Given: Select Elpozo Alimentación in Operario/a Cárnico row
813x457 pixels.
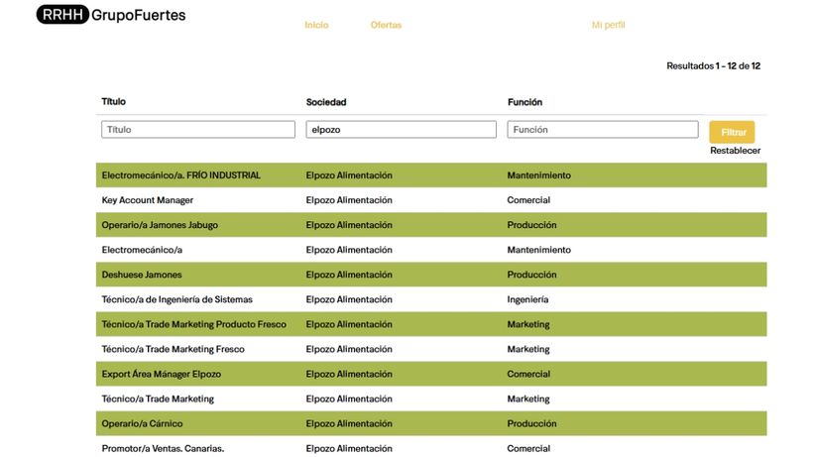Looking at the screenshot, I should click(349, 424).
